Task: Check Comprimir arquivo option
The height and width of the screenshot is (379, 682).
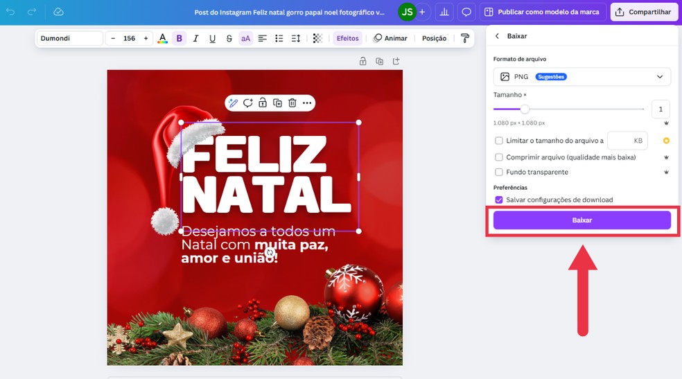Action: pyautogui.click(x=499, y=157)
